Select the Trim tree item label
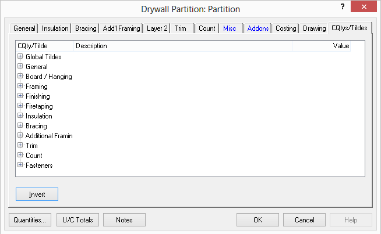The width and height of the screenshot is (381, 234). (32, 146)
